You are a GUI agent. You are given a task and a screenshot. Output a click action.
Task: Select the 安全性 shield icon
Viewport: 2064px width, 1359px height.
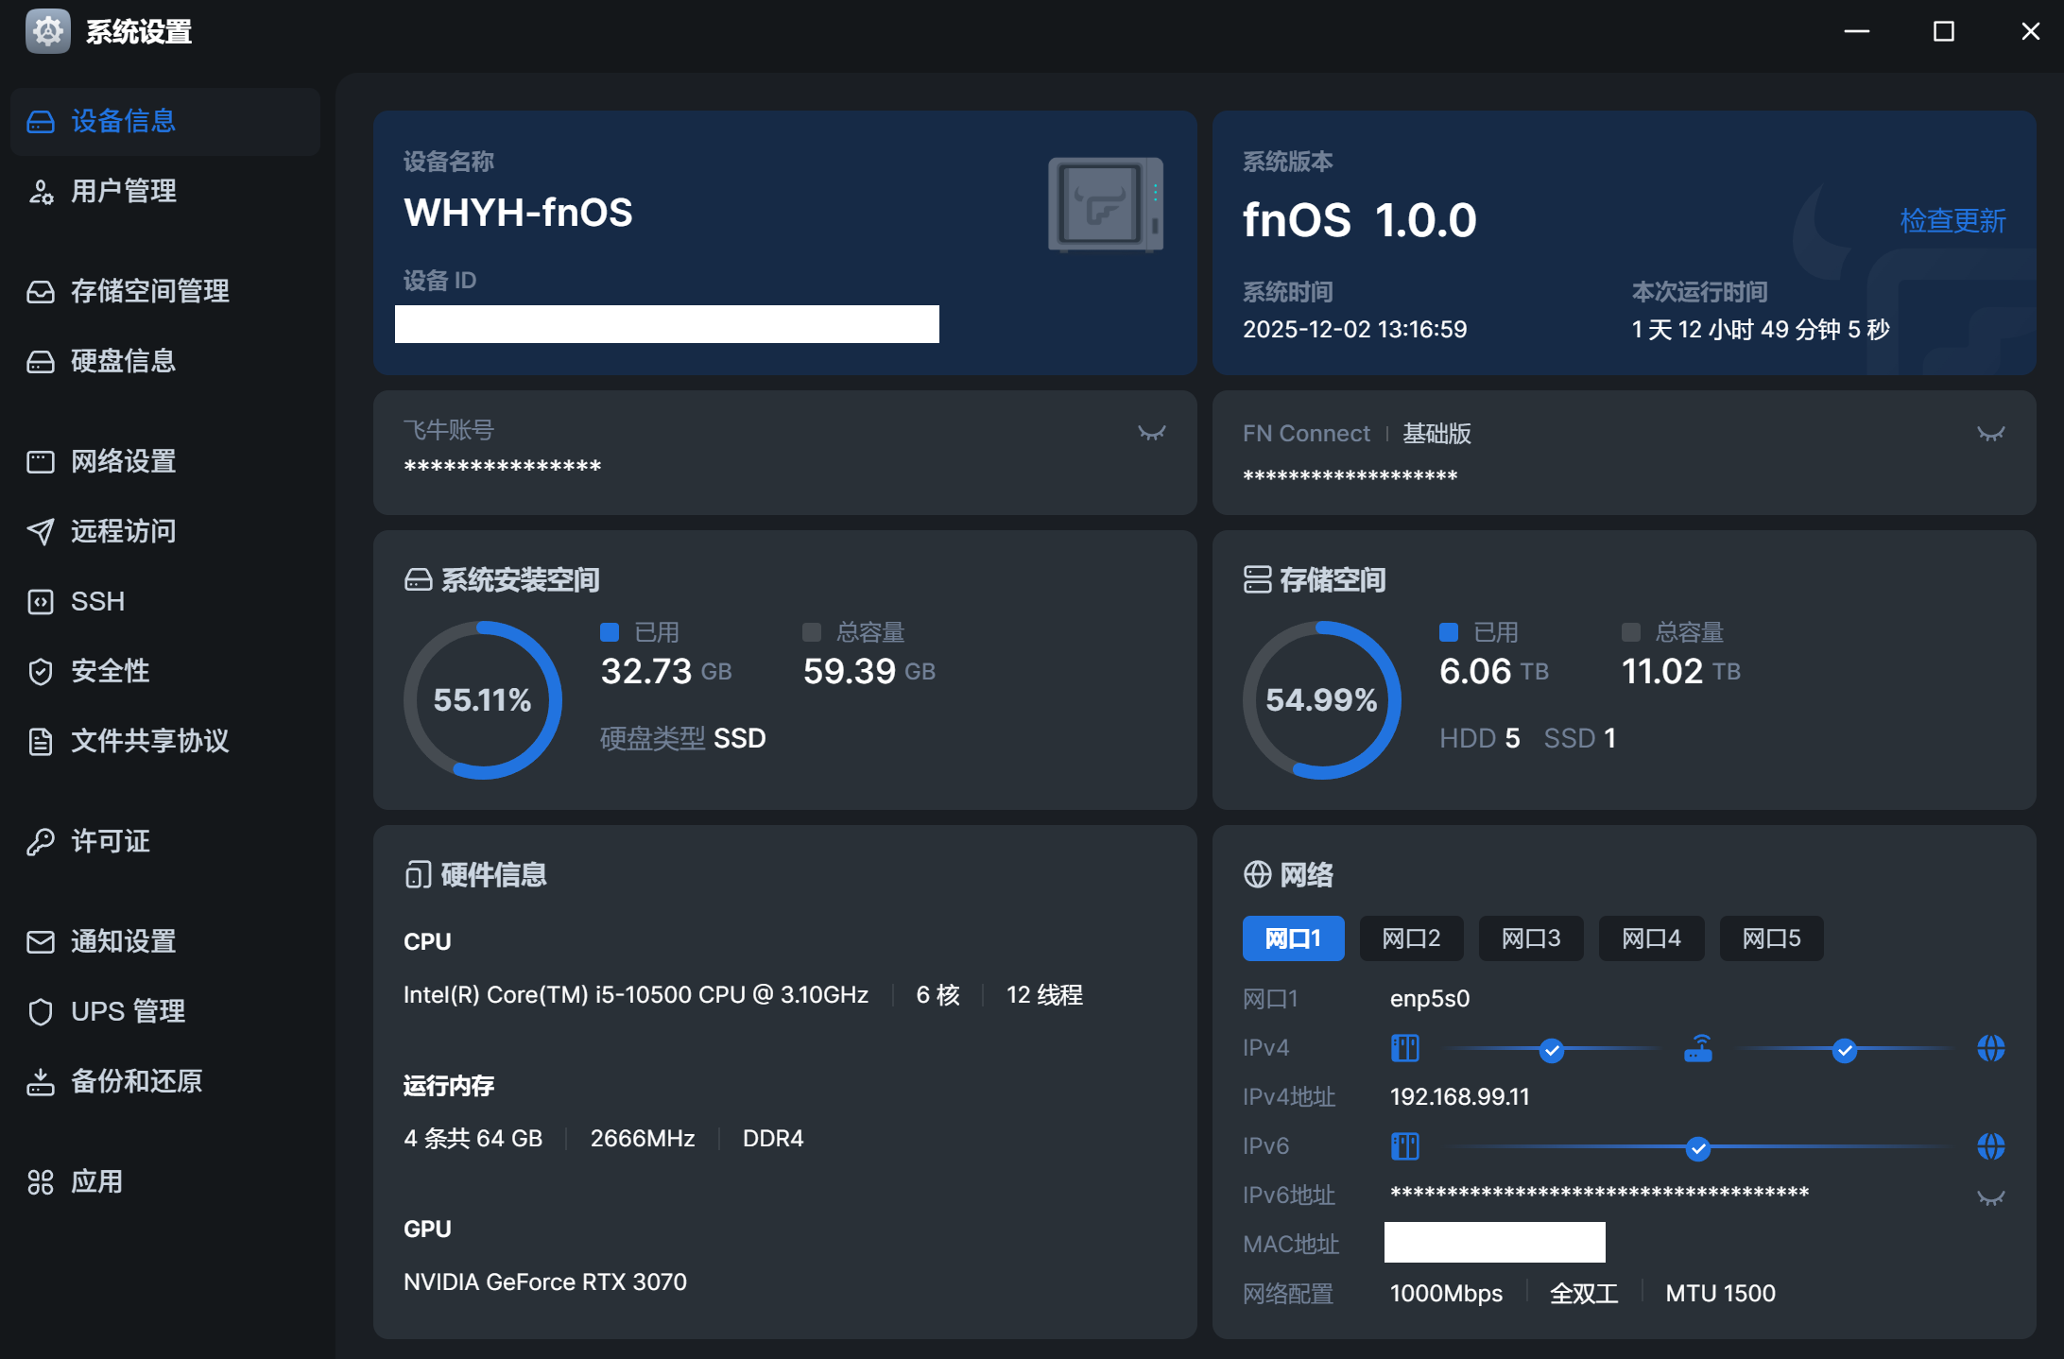(x=41, y=671)
